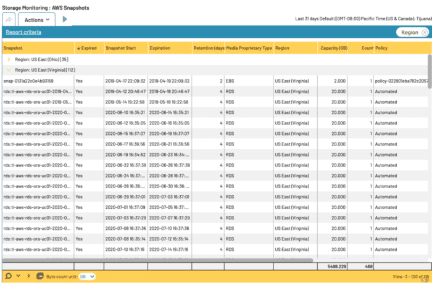
Task: Click the blue play icon in the toolbar
Action: [x=65, y=20]
